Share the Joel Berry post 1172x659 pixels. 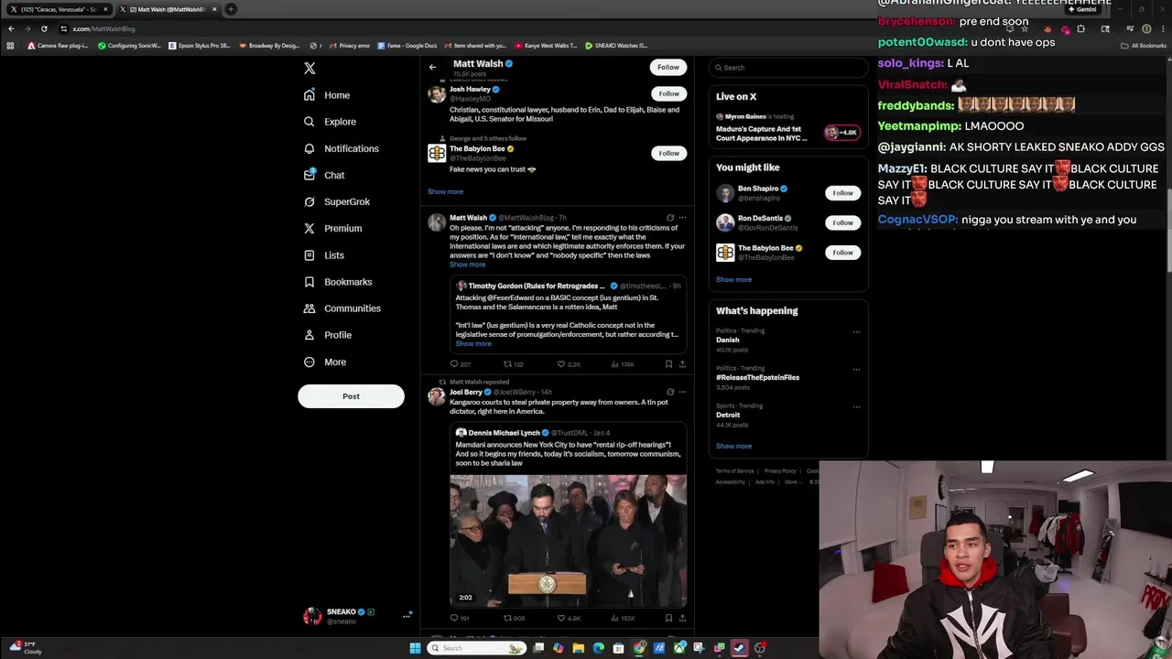(x=682, y=619)
